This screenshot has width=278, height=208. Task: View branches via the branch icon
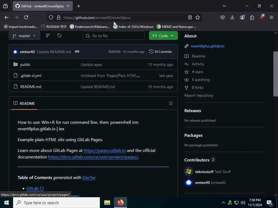click(48, 36)
